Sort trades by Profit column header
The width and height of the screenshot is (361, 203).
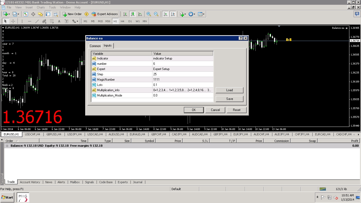coord(338,141)
